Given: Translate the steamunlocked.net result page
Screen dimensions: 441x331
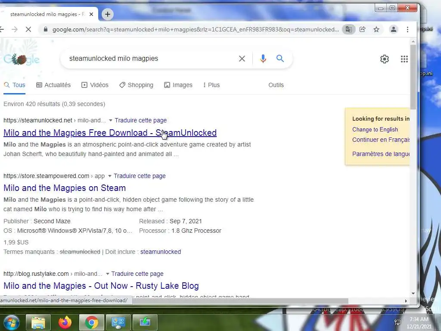Looking at the screenshot, I should coord(141,121).
